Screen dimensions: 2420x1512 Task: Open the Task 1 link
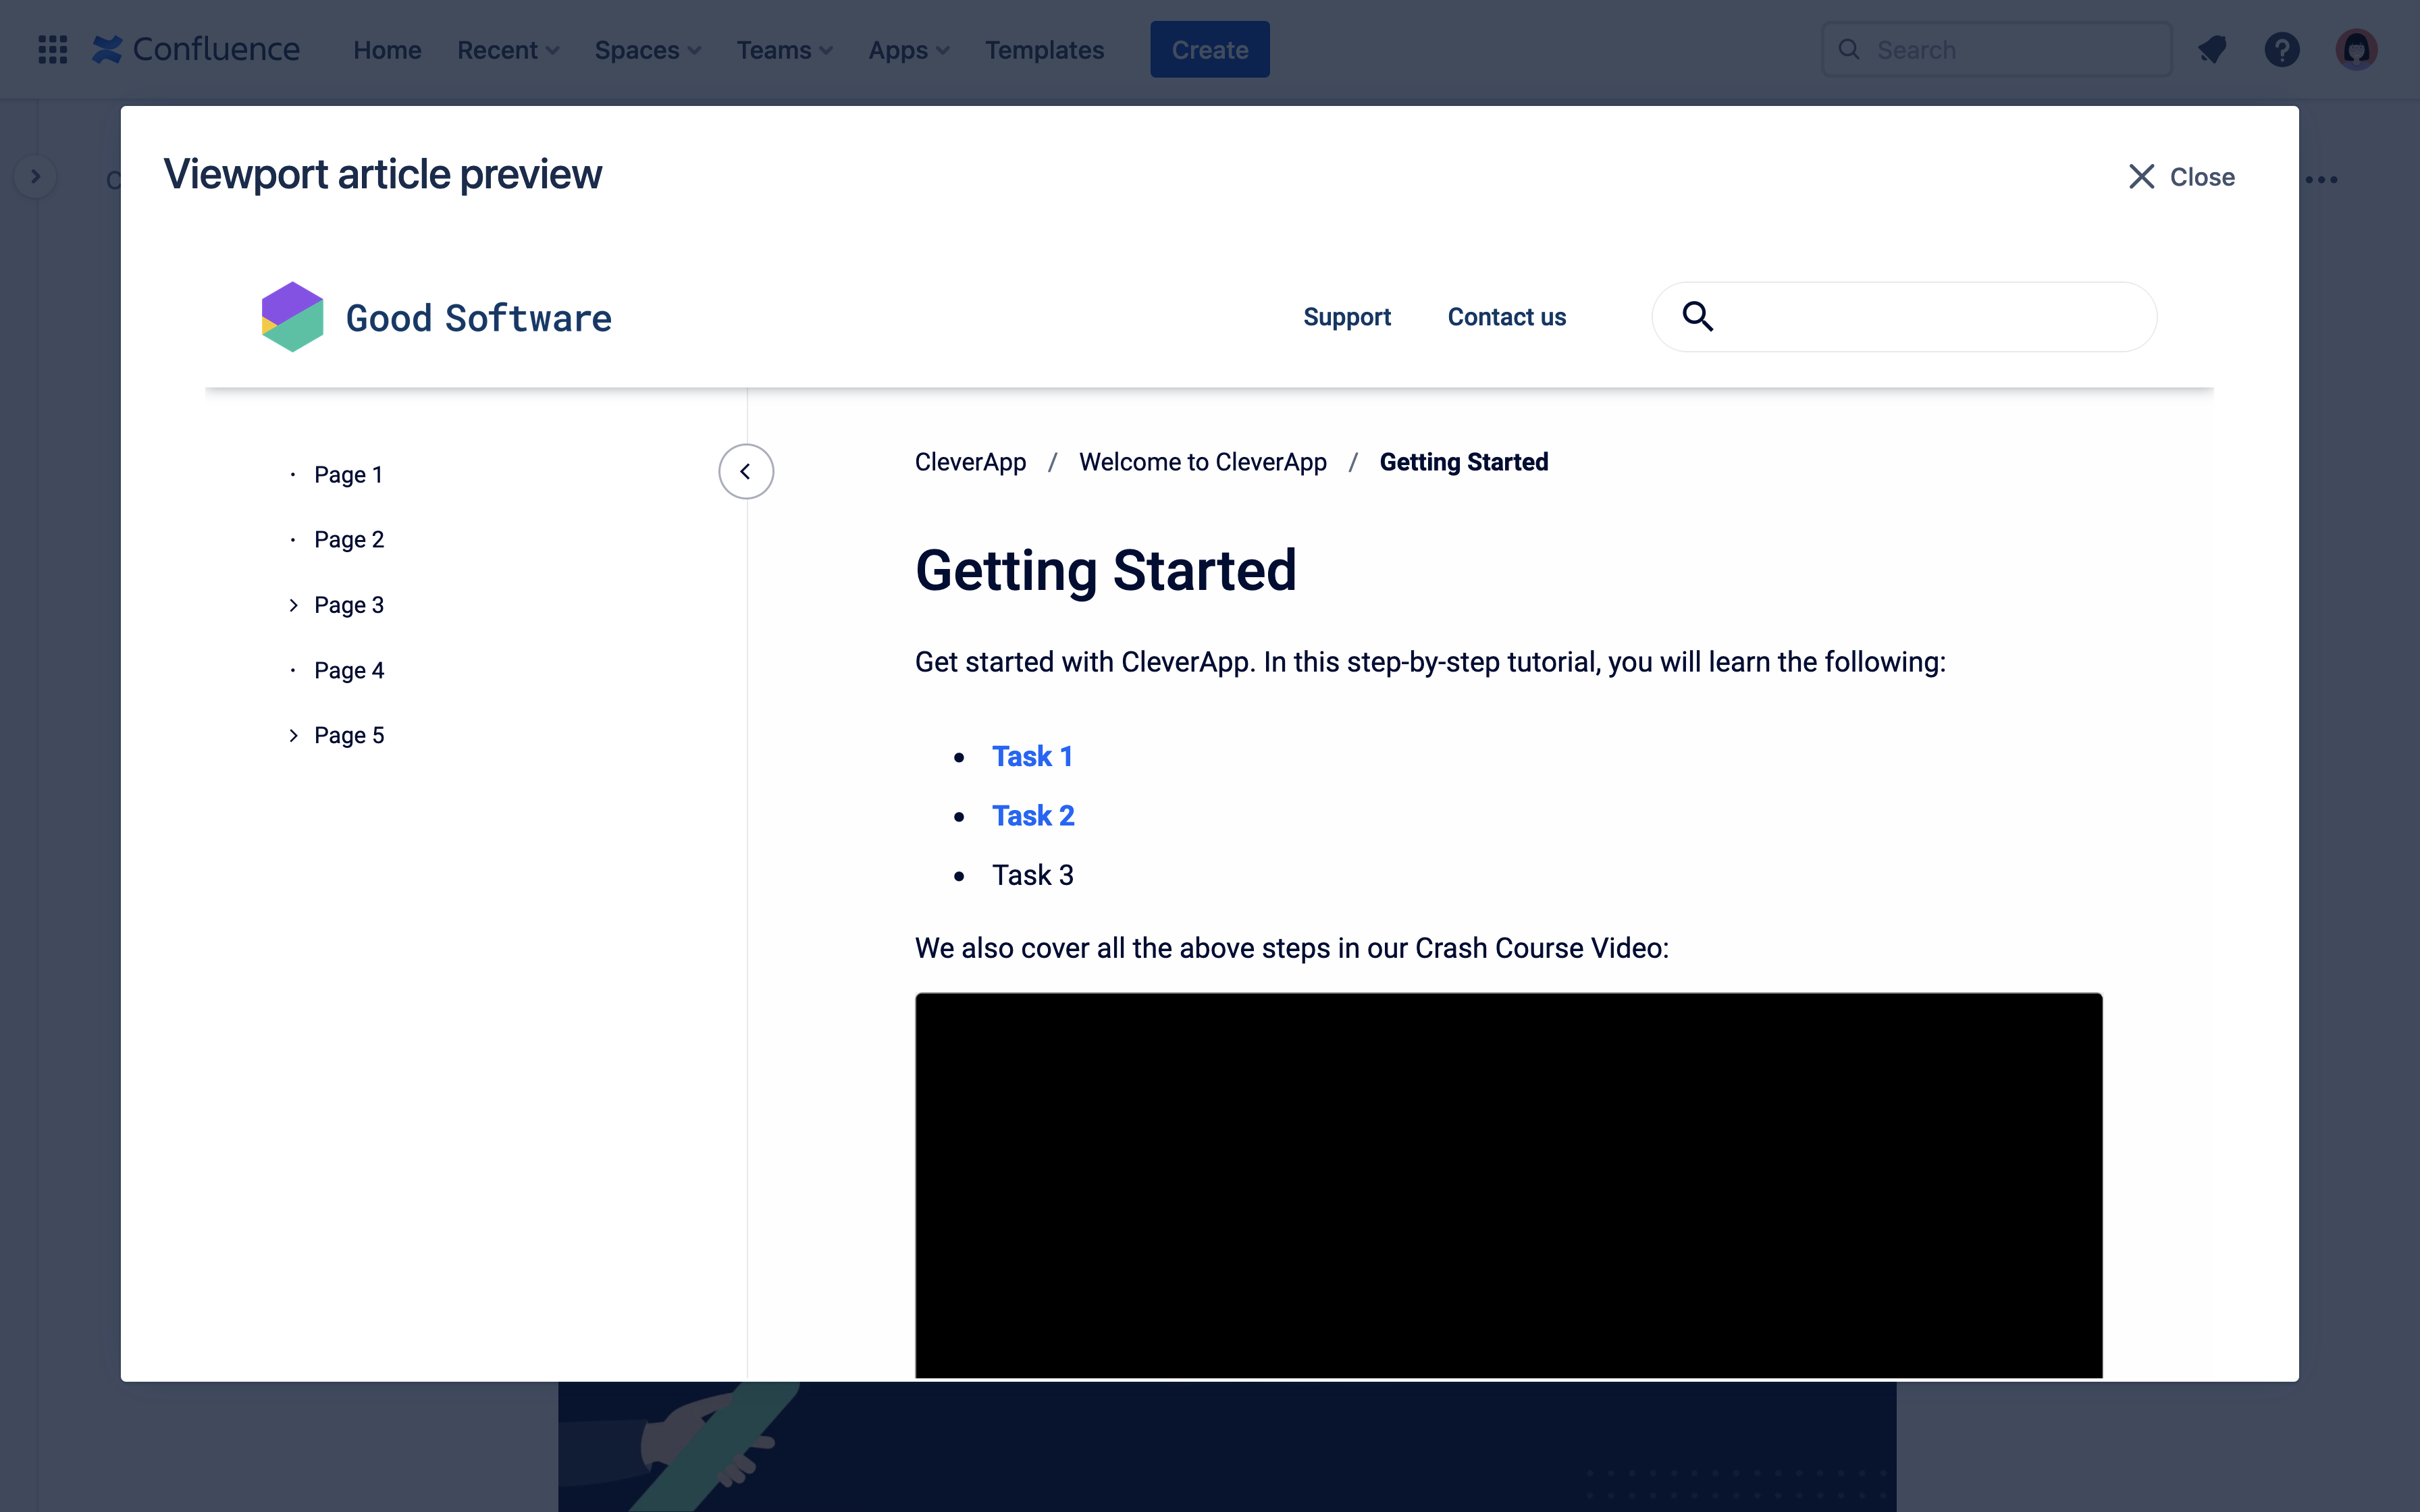click(1031, 756)
